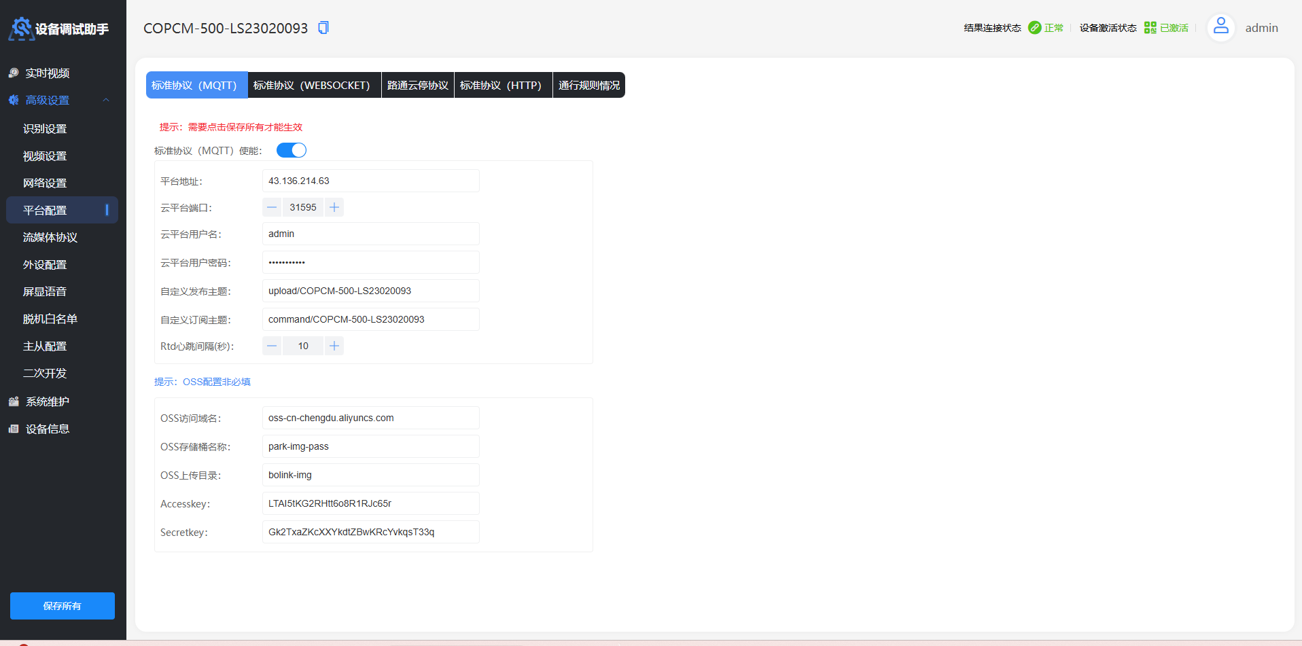Click the 云平台用户密码 password field
This screenshot has height=646, width=1302.
[x=371, y=262]
